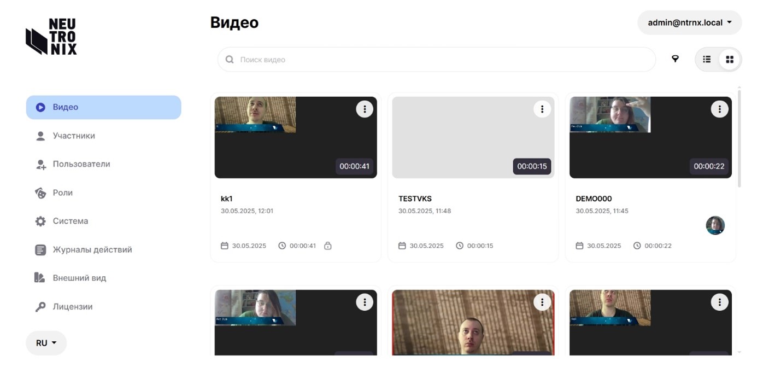Open the Лицензии page

(72, 307)
